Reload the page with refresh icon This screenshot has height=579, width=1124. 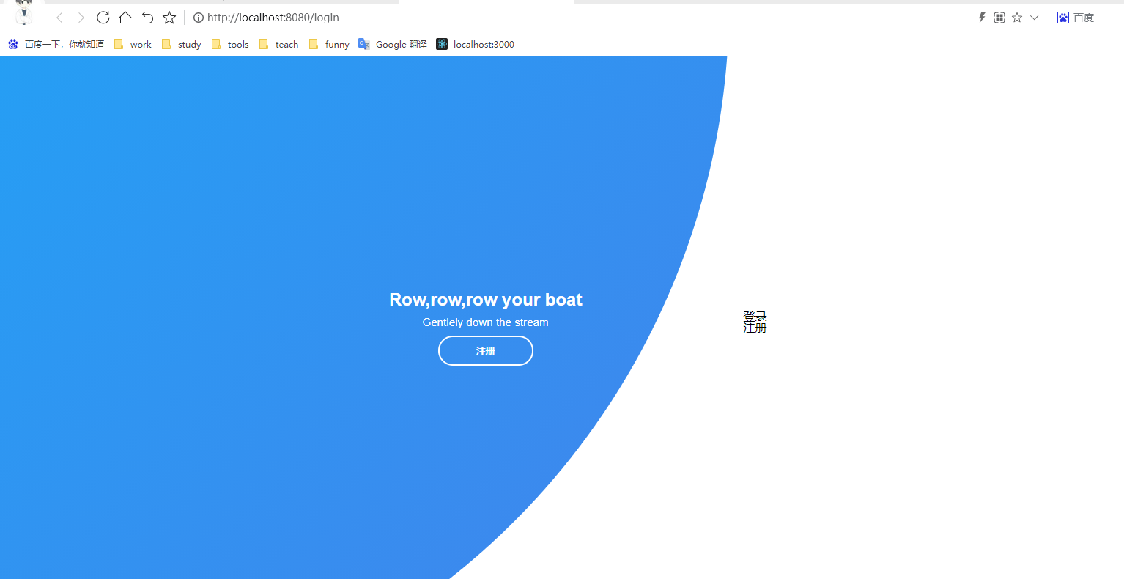pyautogui.click(x=103, y=18)
